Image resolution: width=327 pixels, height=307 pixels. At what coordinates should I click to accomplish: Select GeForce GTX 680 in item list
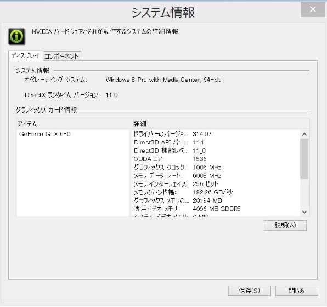tap(45, 134)
